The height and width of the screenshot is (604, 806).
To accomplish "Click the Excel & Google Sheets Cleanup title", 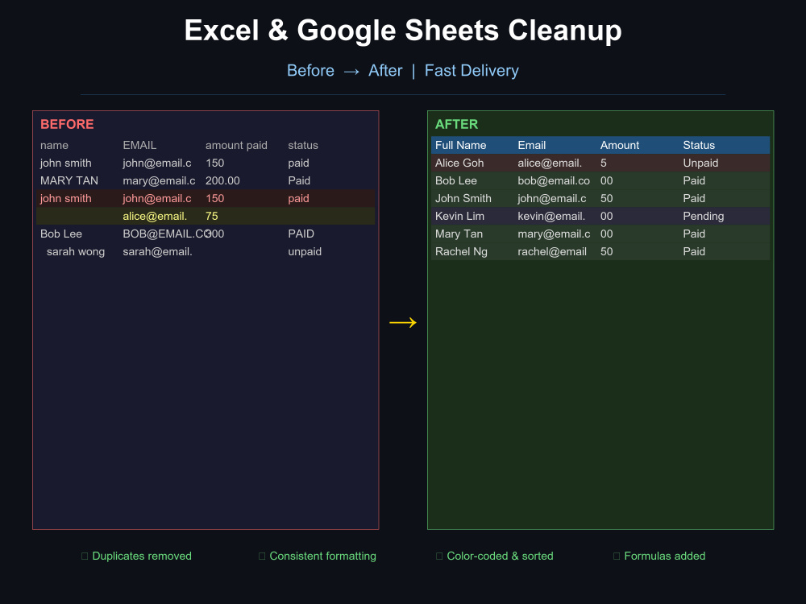I will [x=403, y=31].
